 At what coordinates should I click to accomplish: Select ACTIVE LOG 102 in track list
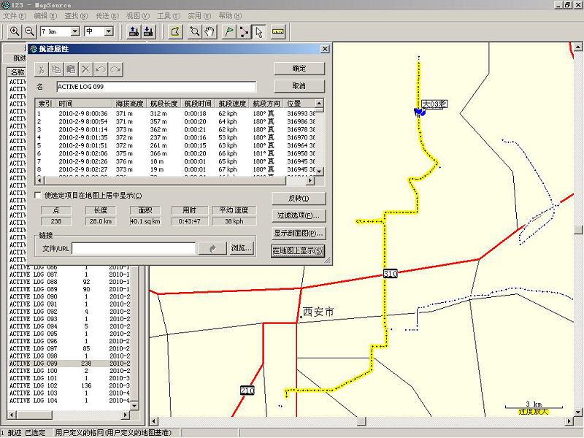pyautogui.click(x=33, y=385)
